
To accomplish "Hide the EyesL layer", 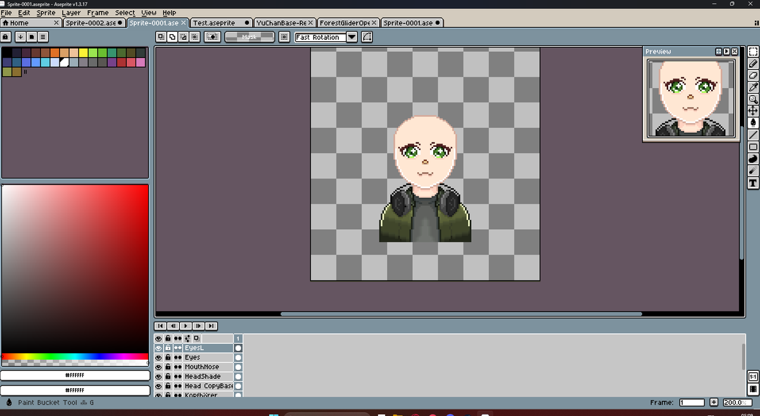I will (159, 348).
